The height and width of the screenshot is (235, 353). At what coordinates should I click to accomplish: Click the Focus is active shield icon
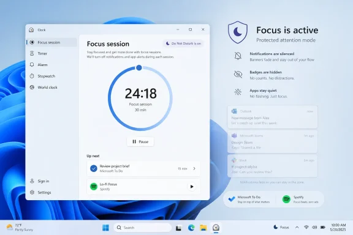point(238,32)
